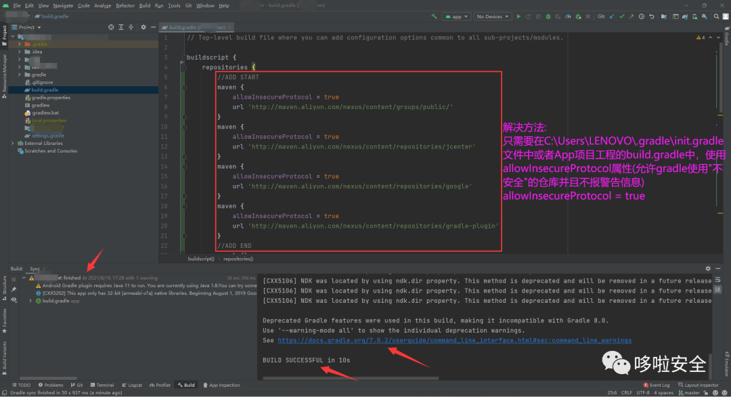Open the No Devices dropdown
731x397 pixels.
(492, 16)
